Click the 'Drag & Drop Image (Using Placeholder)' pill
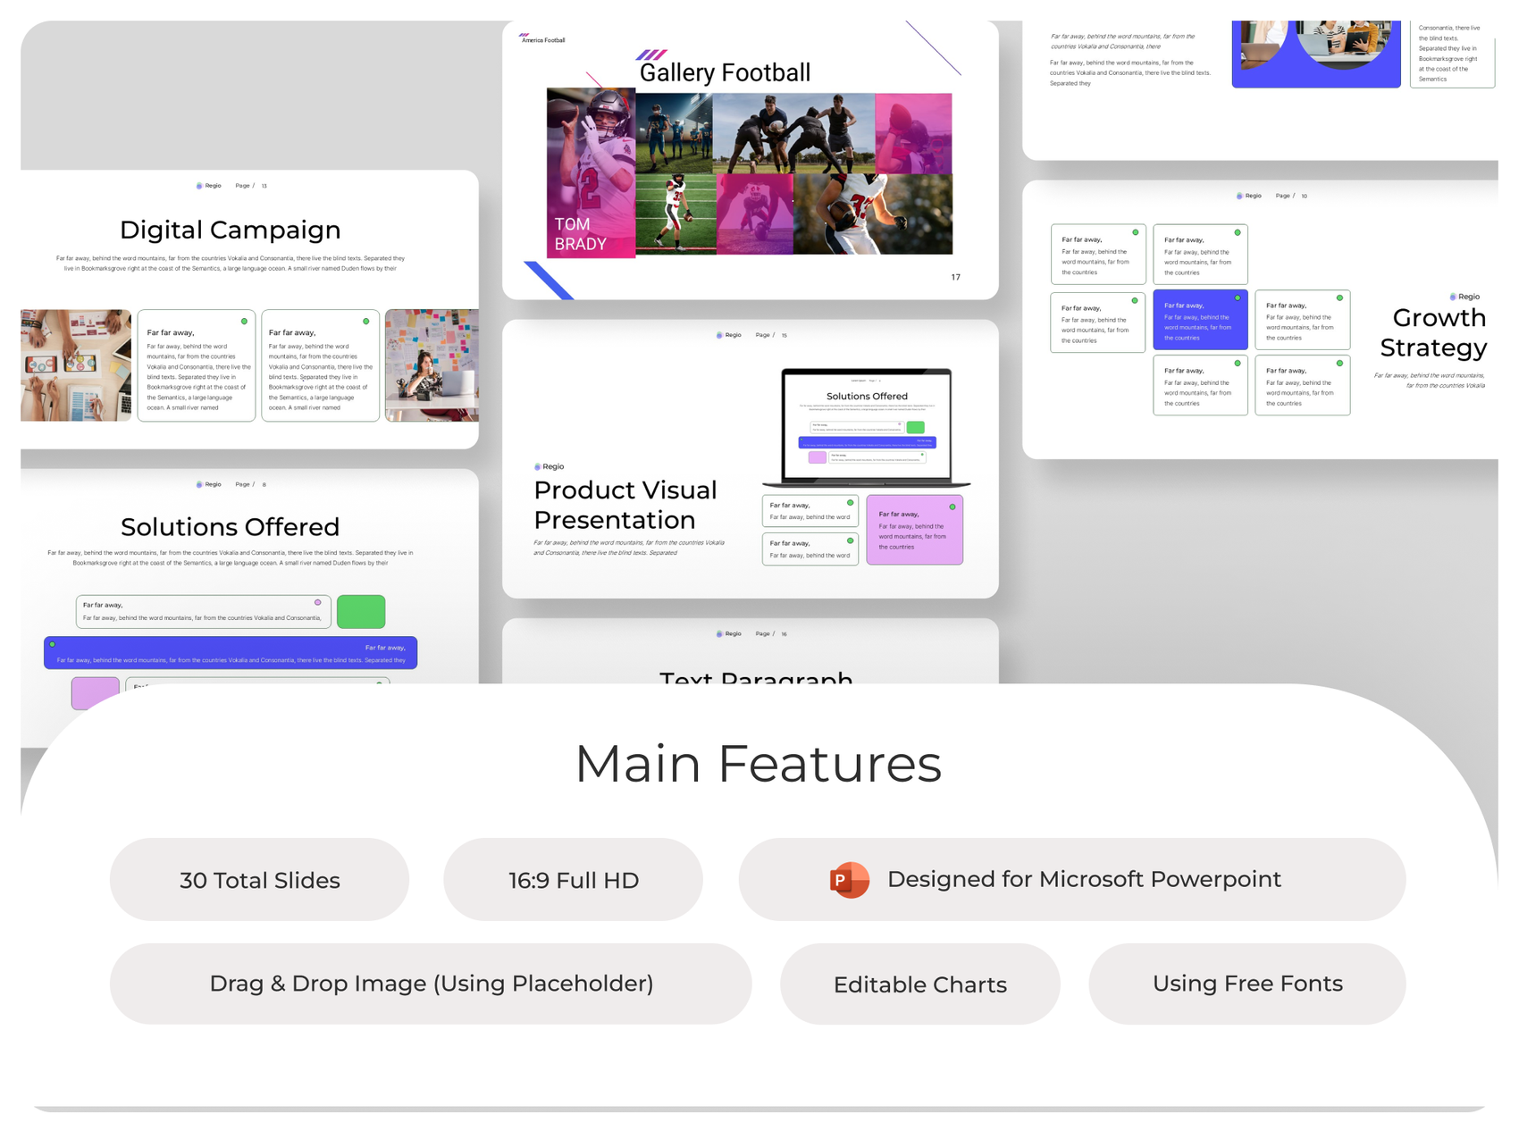The height and width of the screenshot is (1139, 1519). 431,984
